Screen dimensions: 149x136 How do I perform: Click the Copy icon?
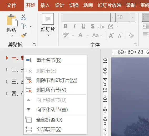24,26
